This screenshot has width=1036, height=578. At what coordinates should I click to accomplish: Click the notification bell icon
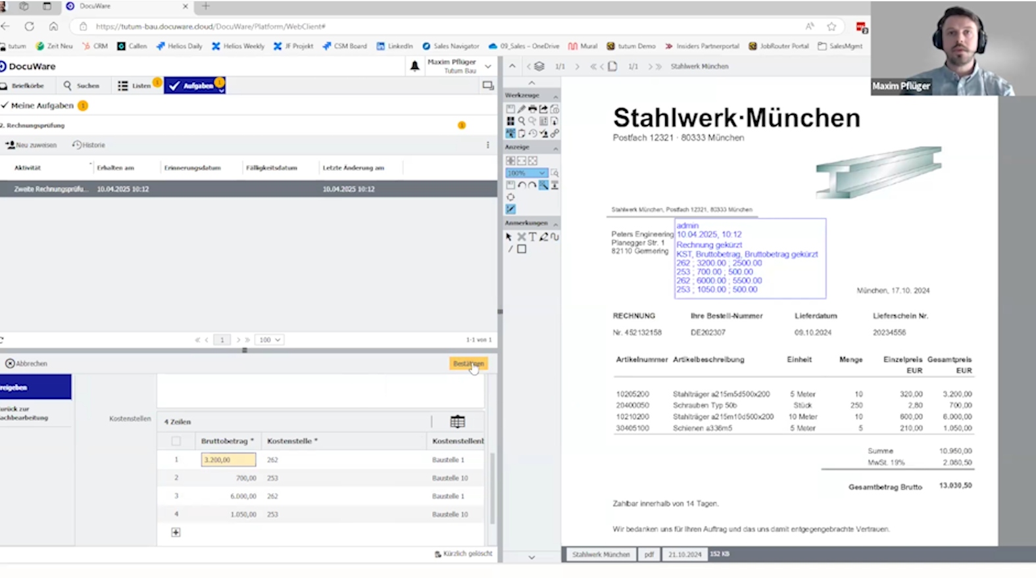[x=414, y=66]
